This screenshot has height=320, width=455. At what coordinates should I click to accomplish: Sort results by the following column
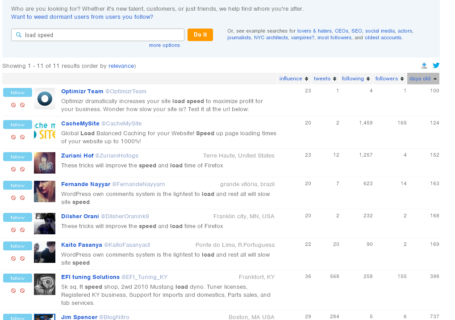tap(356, 79)
